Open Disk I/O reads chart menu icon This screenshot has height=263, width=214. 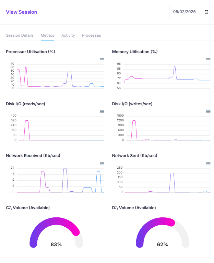click(102, 111)
